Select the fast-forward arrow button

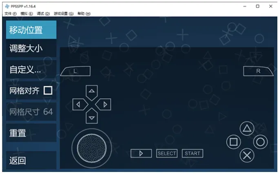coord(141,153)
